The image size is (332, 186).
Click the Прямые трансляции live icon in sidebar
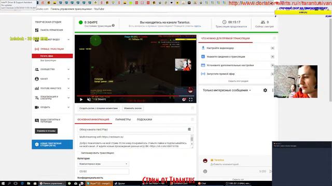[37, 49]
